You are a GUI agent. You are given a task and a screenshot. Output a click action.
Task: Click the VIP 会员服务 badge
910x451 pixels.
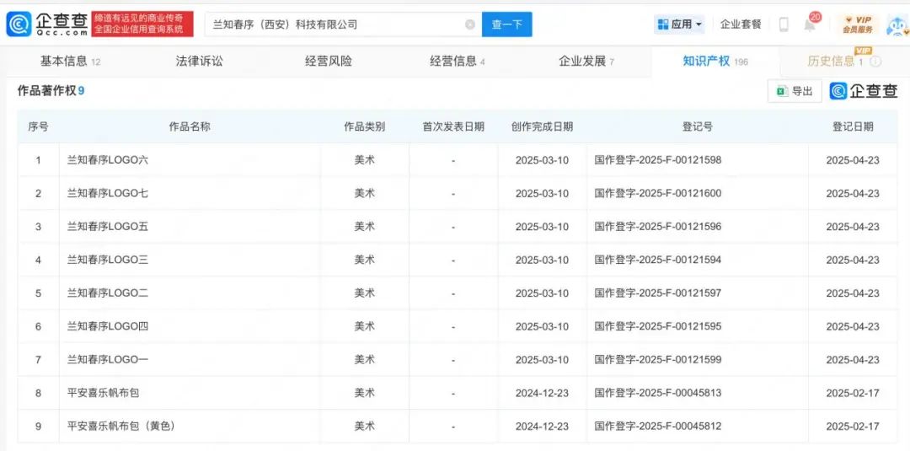[x=857, y=24]
